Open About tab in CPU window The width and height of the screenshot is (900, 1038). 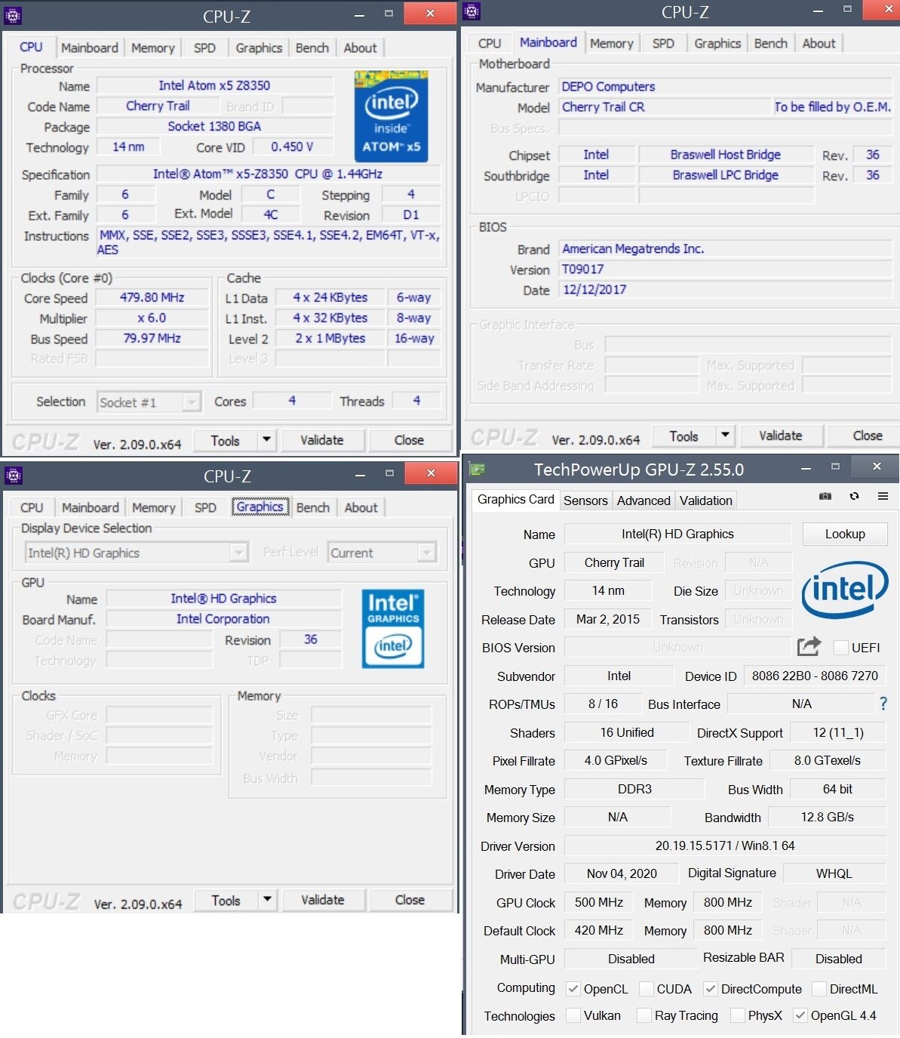coord(361,48)
